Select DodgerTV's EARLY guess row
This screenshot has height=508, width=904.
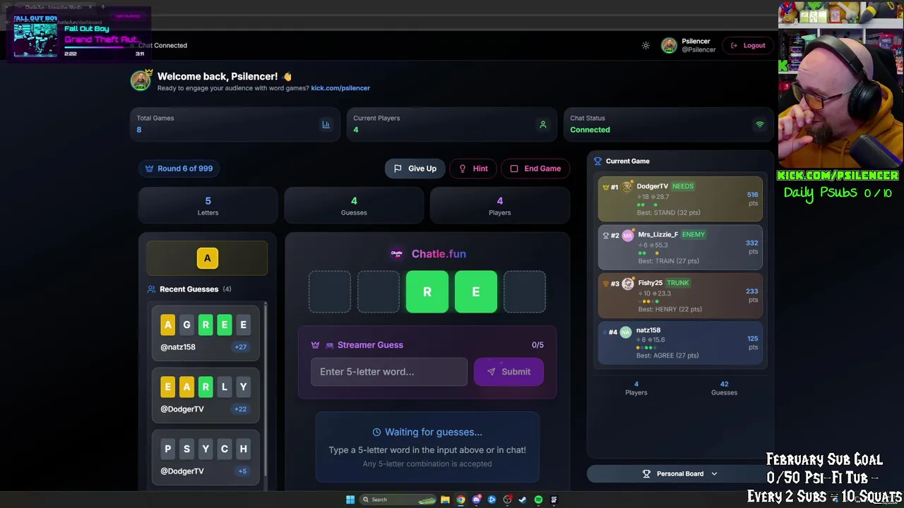[206, 395]
